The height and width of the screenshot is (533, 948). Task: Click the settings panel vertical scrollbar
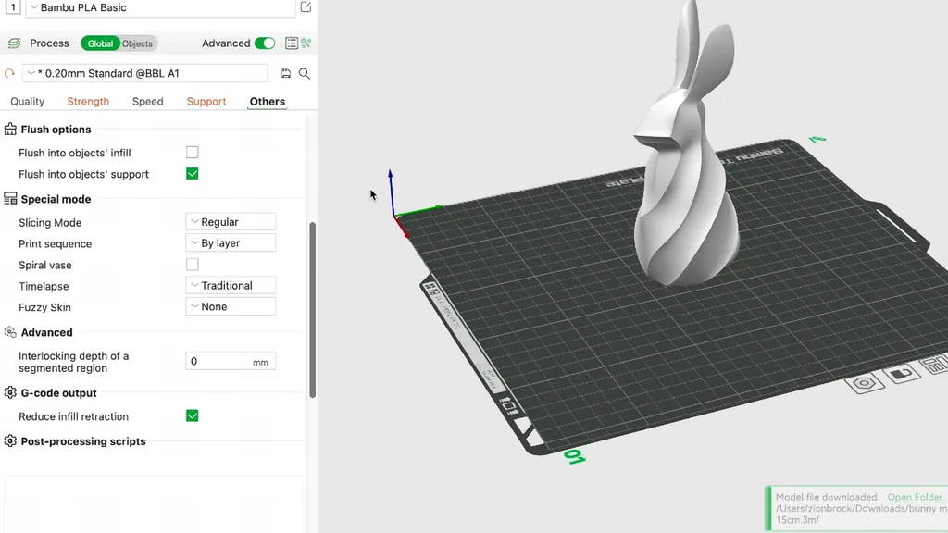coord(313,310)
